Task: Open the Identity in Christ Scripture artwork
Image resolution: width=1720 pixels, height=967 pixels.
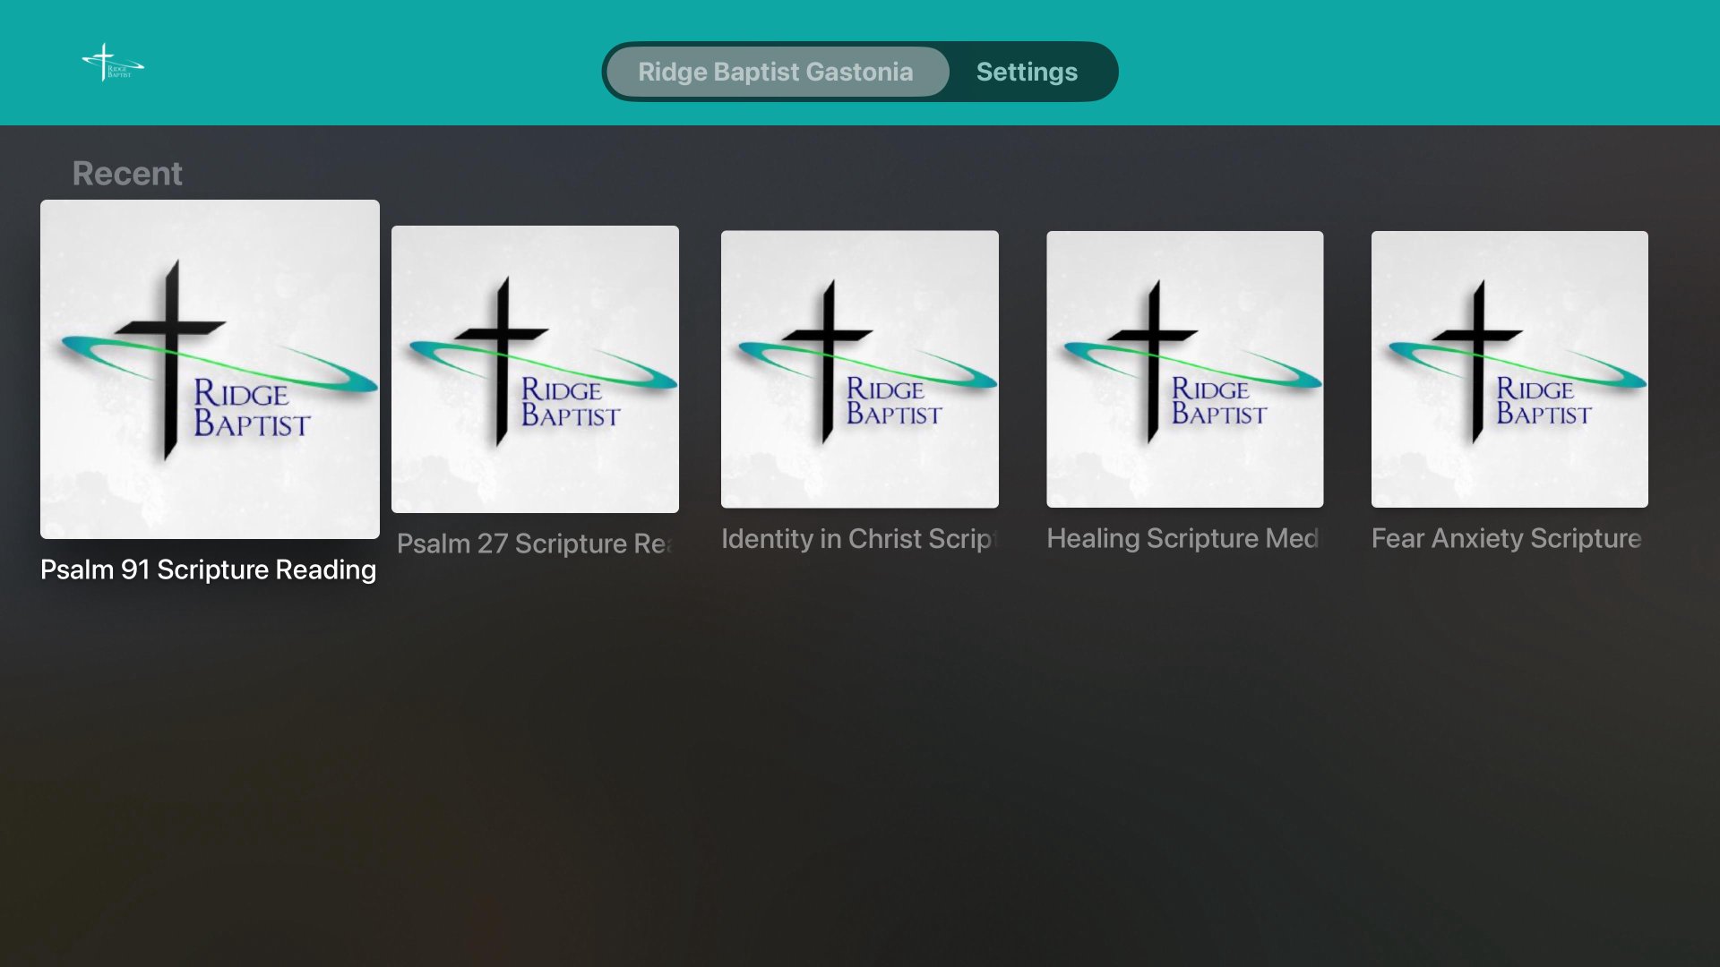Action: pyautogui.click(x=859, y=369)
